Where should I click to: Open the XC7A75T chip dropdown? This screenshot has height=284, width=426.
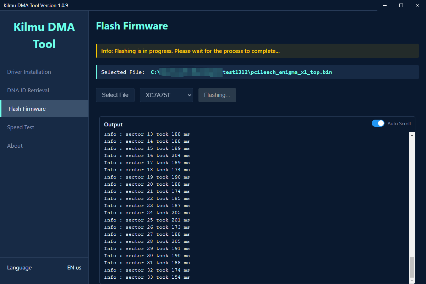[x=166, y=95]
